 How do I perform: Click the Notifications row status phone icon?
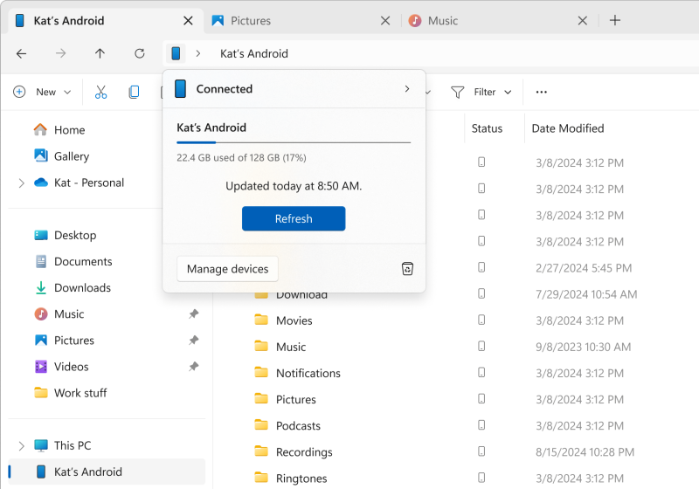481,372
